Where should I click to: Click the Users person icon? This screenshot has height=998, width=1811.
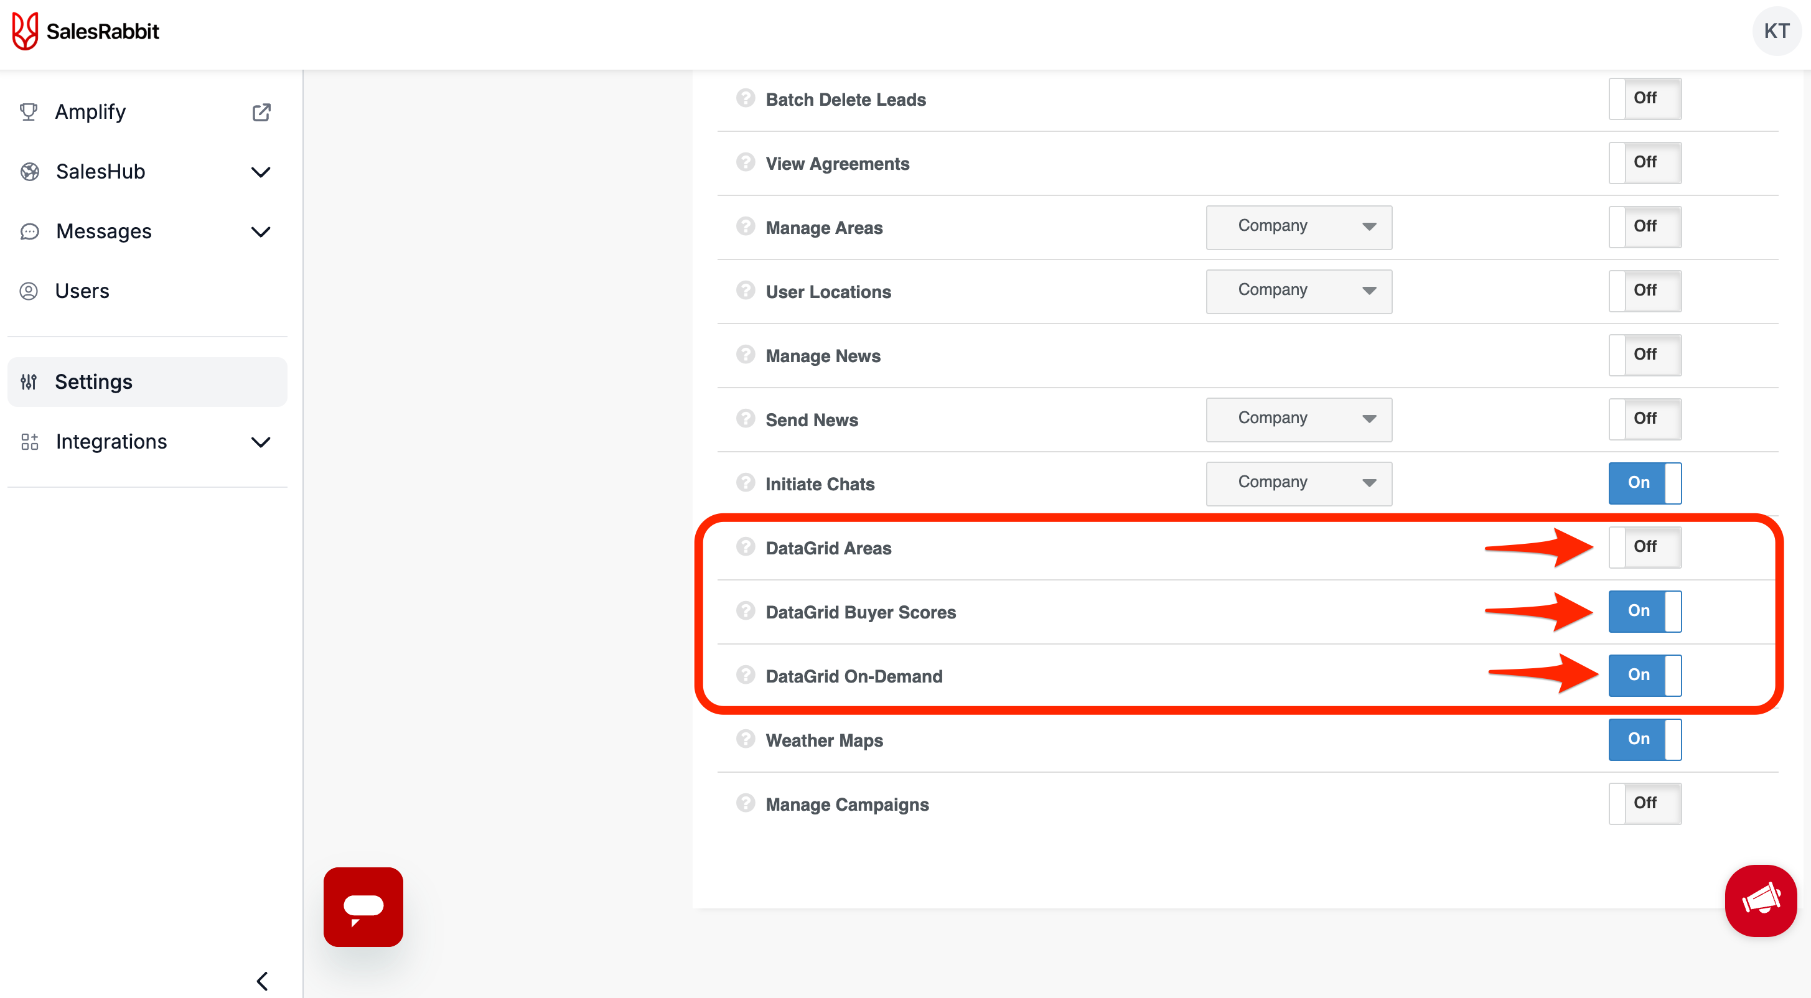point(29,291)
